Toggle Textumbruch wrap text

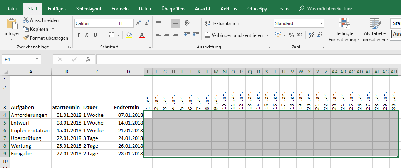coord(222,23)
